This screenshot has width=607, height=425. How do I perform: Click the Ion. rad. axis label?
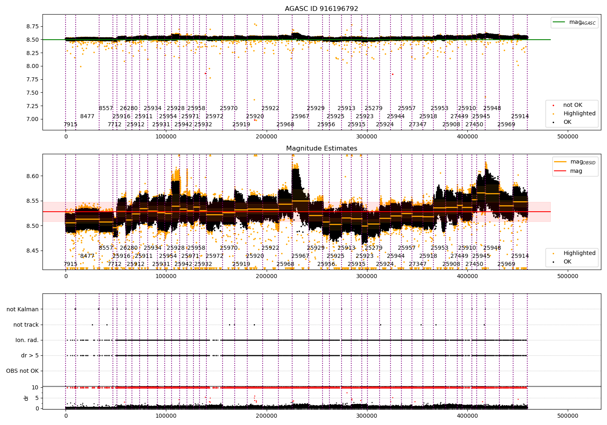(27, 340)
